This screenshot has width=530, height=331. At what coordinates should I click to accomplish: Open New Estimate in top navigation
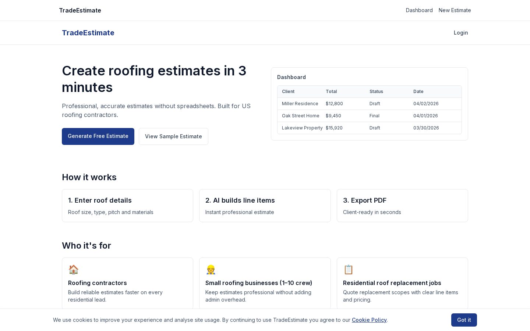click(x=455, y=10)
